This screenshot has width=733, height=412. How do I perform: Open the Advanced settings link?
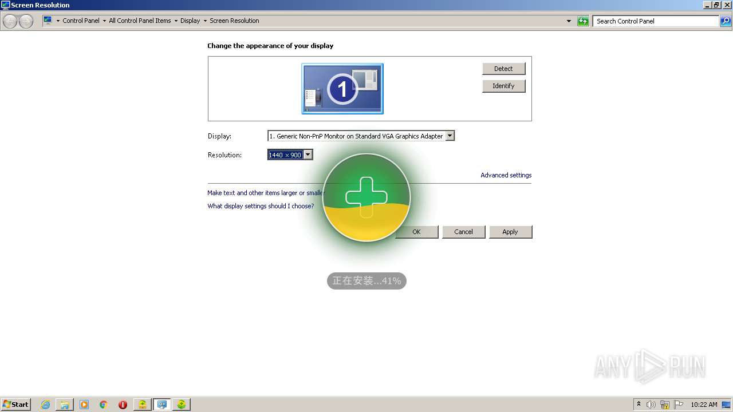point(506,175)
